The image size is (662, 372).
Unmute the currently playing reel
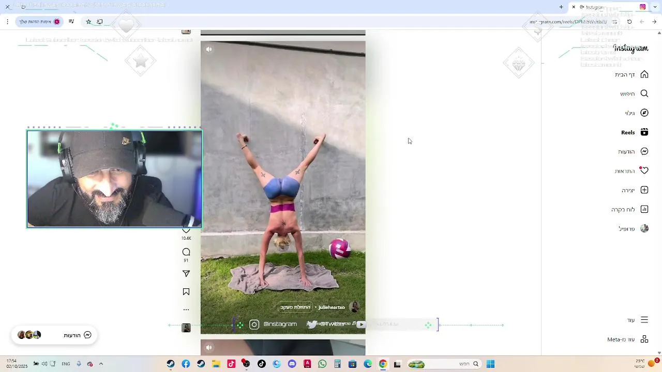tap(209, 50)
